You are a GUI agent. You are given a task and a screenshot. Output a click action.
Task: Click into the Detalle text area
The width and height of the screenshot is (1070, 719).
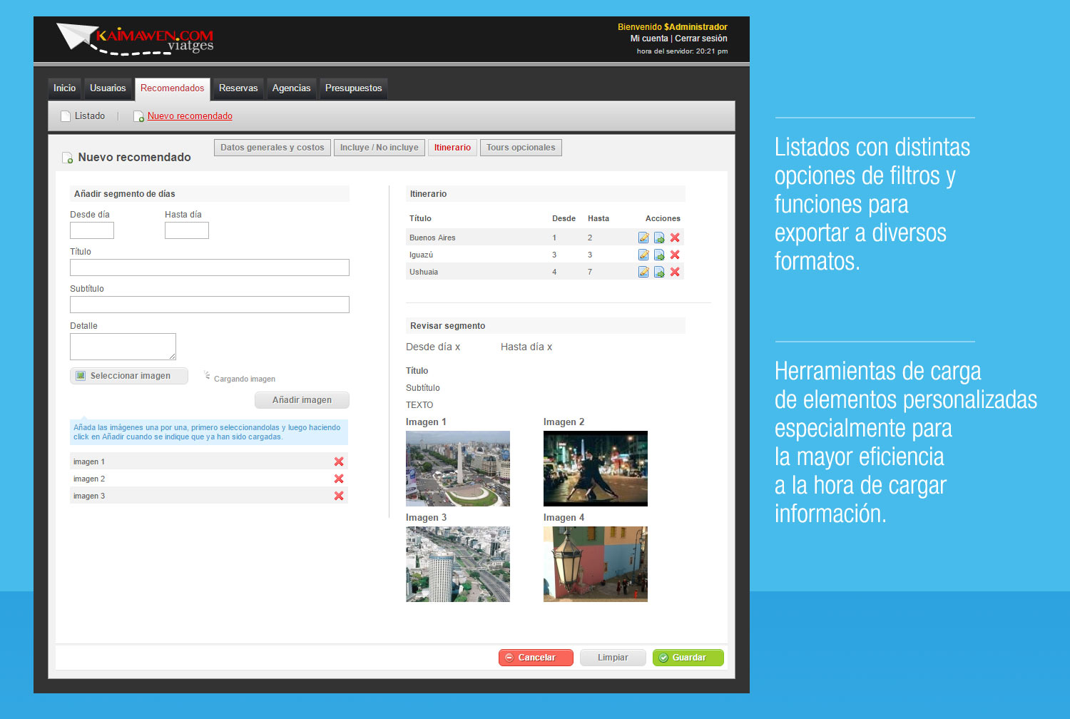[x=123, y=347]
